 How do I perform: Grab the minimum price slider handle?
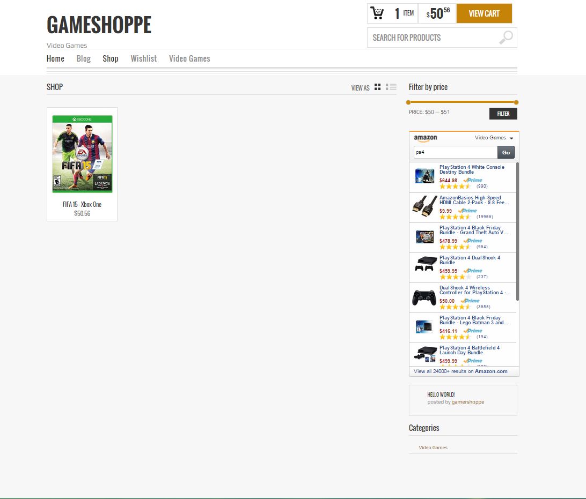[x=408, y=102]
